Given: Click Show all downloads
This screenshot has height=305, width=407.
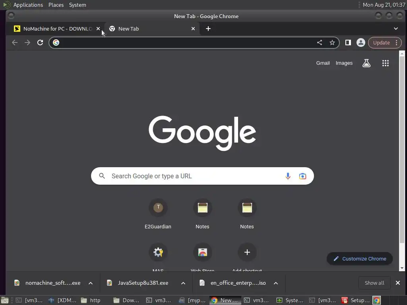Looking at the screenshot, I should 374,283.
